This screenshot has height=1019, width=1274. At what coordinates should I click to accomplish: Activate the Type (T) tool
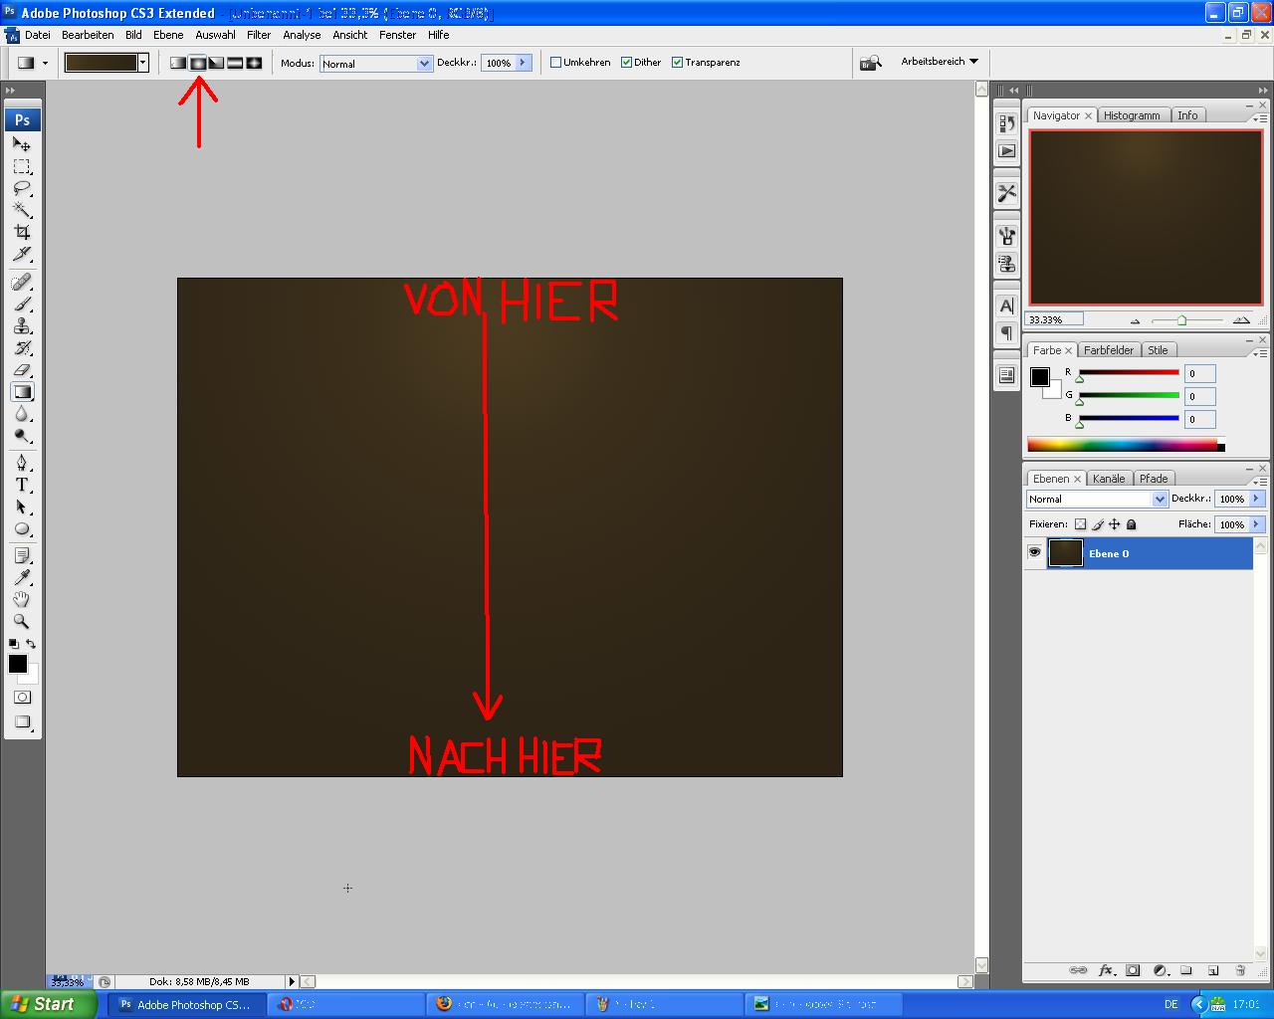[22, 485]
